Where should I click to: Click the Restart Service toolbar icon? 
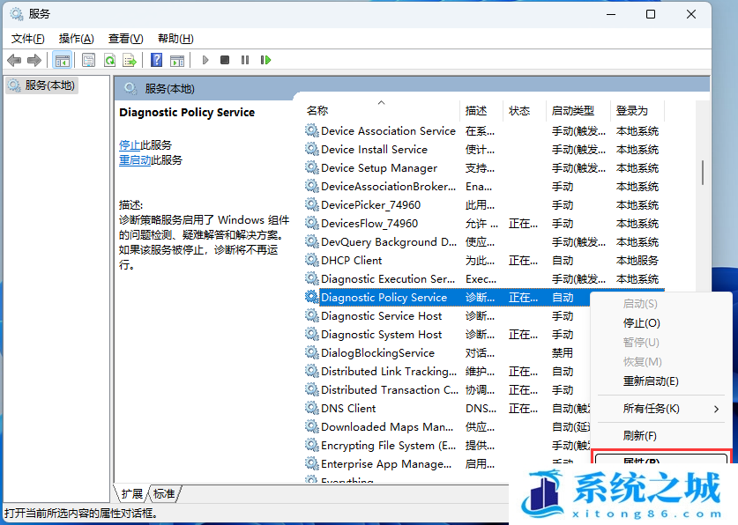(265, 60)
